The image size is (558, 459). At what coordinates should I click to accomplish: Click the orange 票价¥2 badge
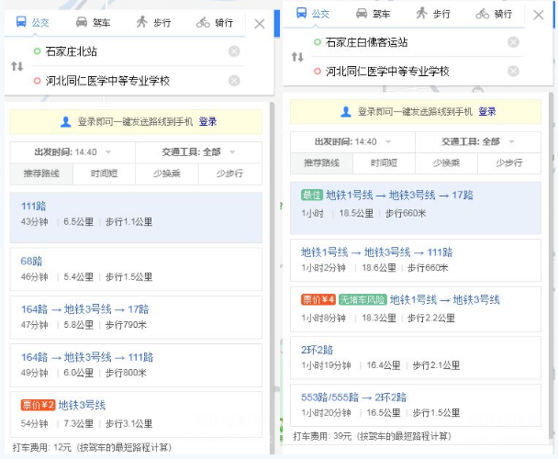[38, 405]
